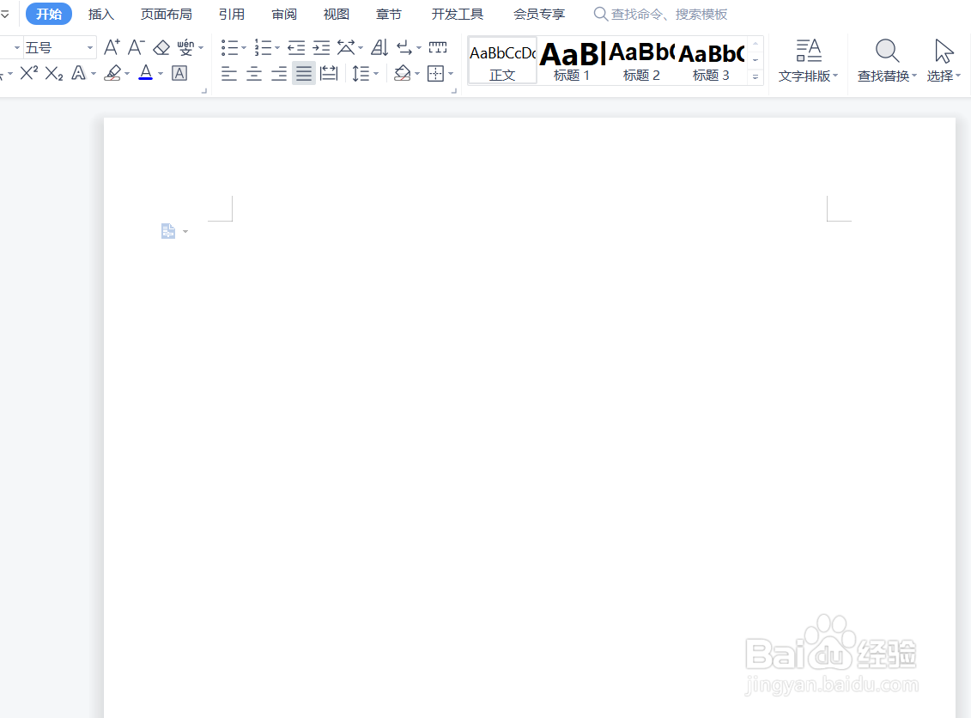Expand numbered list style dropdown arrow

click(x=276, y=48)
